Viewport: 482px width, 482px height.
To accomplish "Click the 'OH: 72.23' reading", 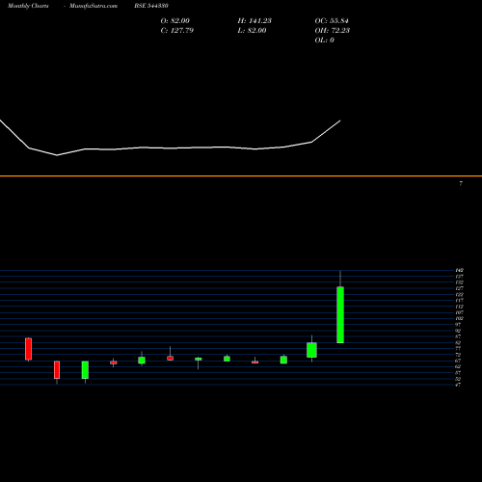I will click(x=333, y=30).
